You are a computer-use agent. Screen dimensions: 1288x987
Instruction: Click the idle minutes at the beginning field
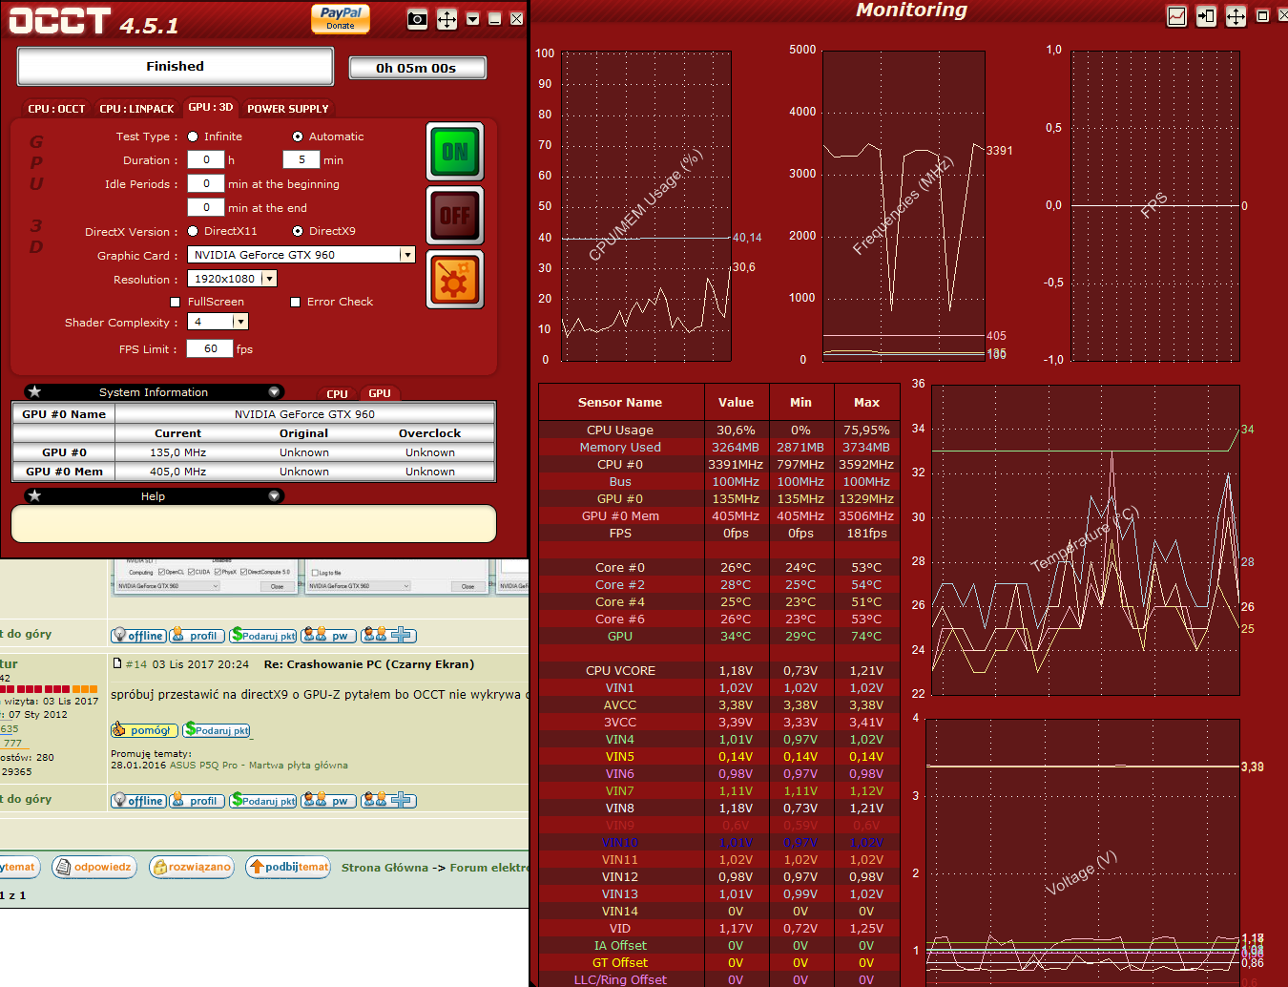[x=206, y=184]
